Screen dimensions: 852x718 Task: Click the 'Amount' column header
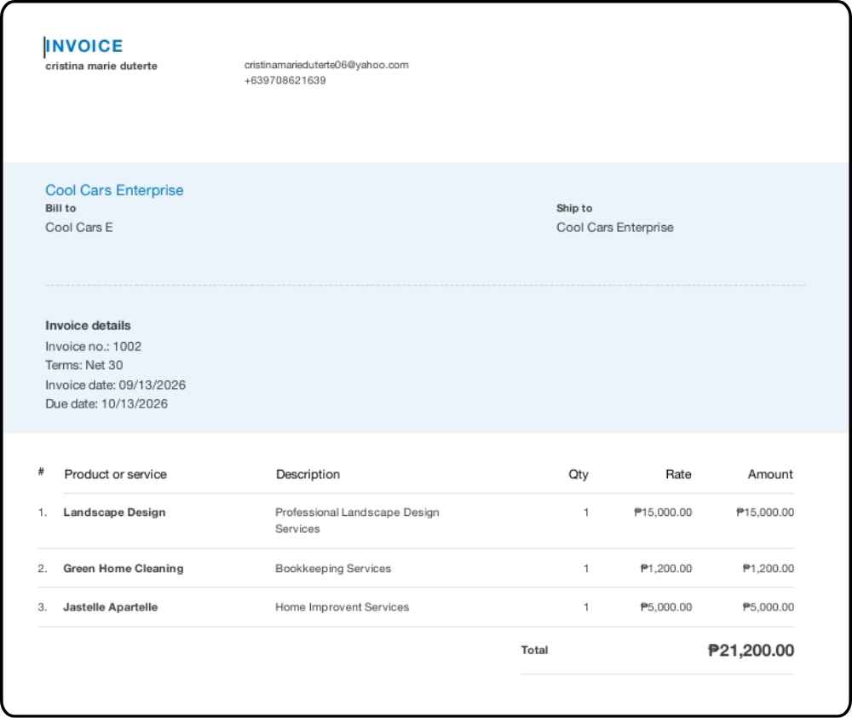tap(770, 474)
